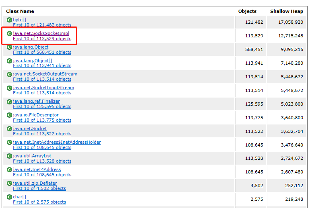Screen dimensions: 310x208
Task: Click the Class Name column header
Action: 20,11
